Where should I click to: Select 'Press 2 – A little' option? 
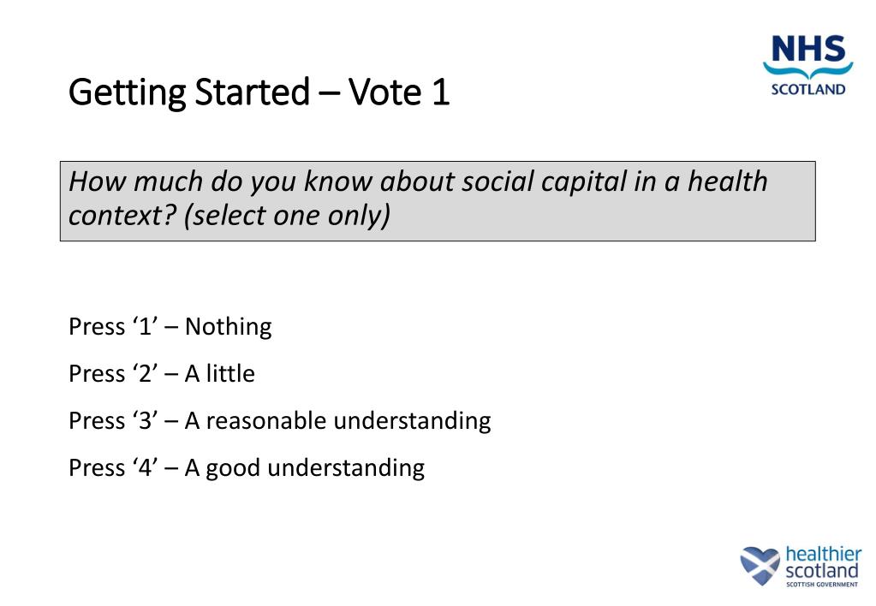tap(161, 374)
